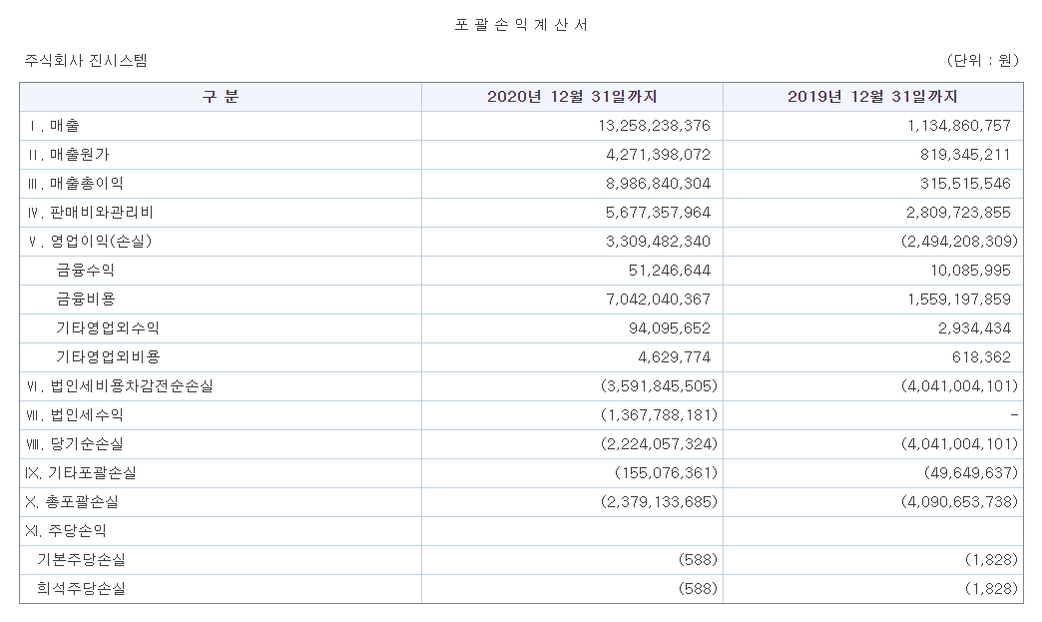Click the 구 분 column header
1042x622 pixels.
point(220,97)
